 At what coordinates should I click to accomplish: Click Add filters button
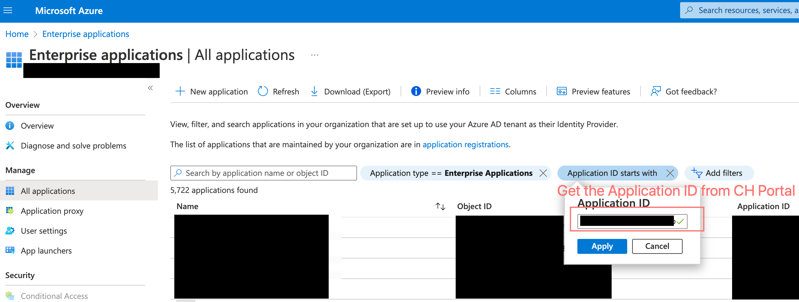click(719, 173)
